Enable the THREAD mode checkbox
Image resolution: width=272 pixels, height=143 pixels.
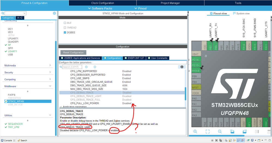(65, 28)
